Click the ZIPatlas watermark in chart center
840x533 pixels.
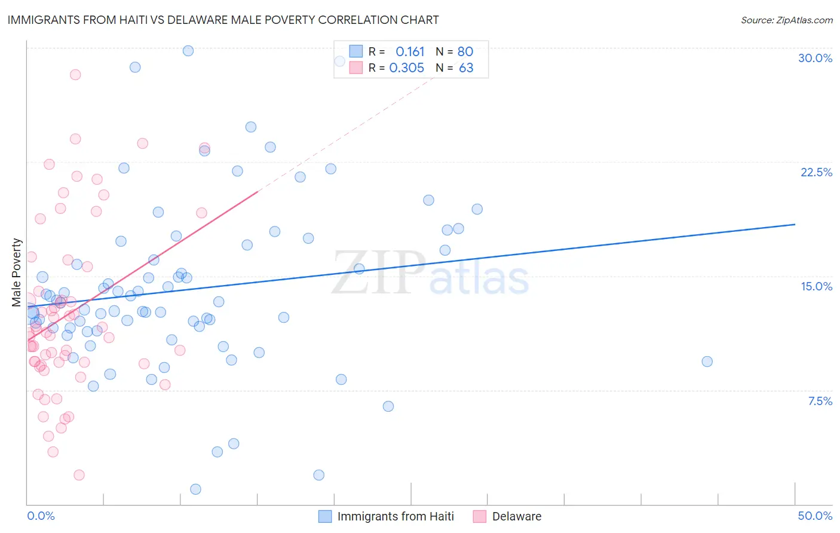[x=430, y=272]
